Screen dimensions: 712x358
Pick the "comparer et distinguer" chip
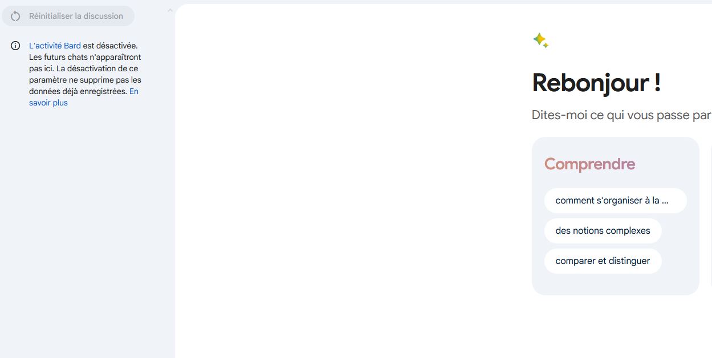pos(603,261)
